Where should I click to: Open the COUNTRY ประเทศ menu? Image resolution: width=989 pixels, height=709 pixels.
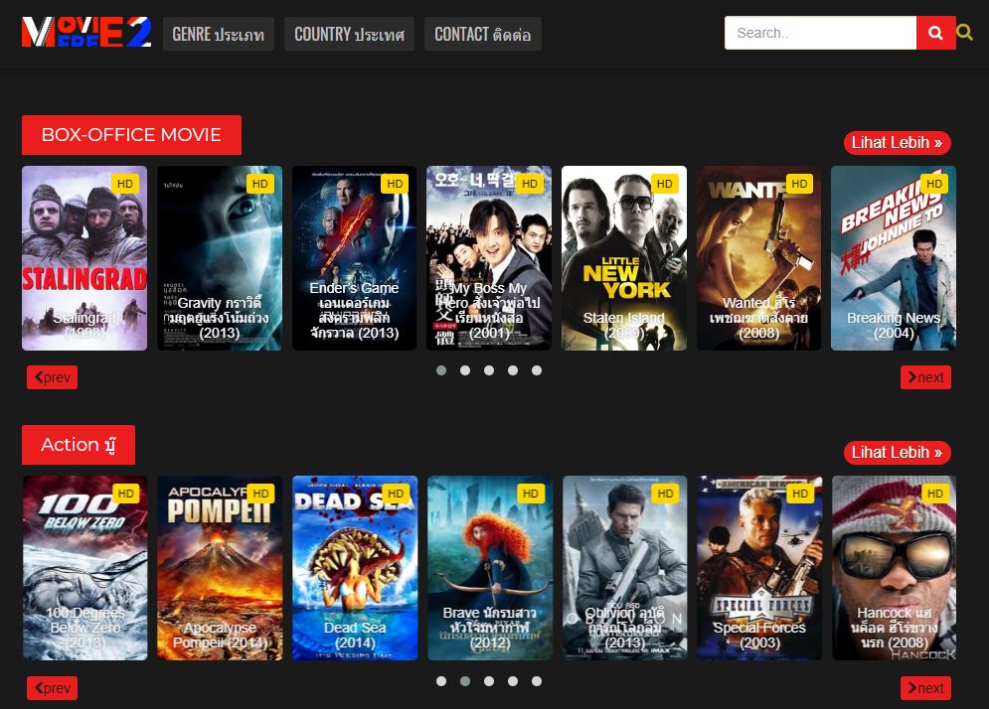350,34
